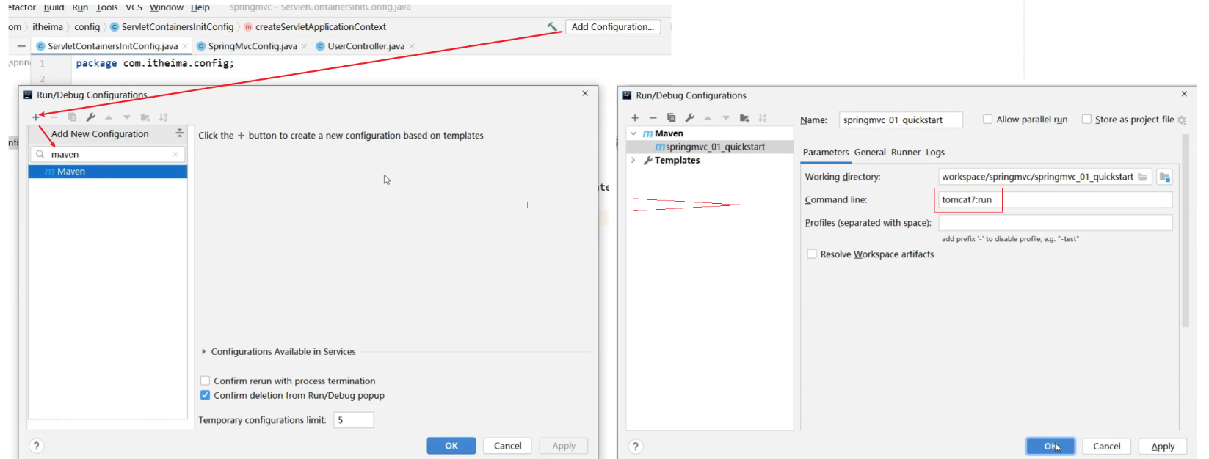This screenshot has height=459, width=1209.
Task: Select the General tab
Action: [x=870, y=152]
